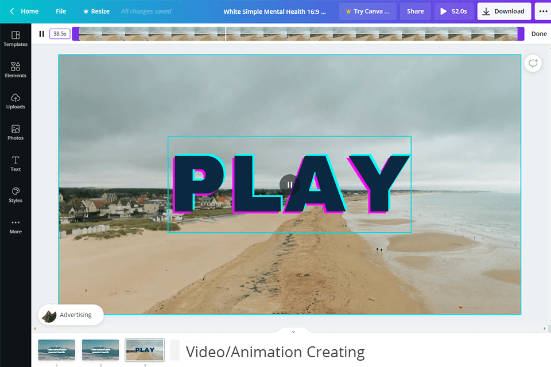Open the Resize menu

96,11
